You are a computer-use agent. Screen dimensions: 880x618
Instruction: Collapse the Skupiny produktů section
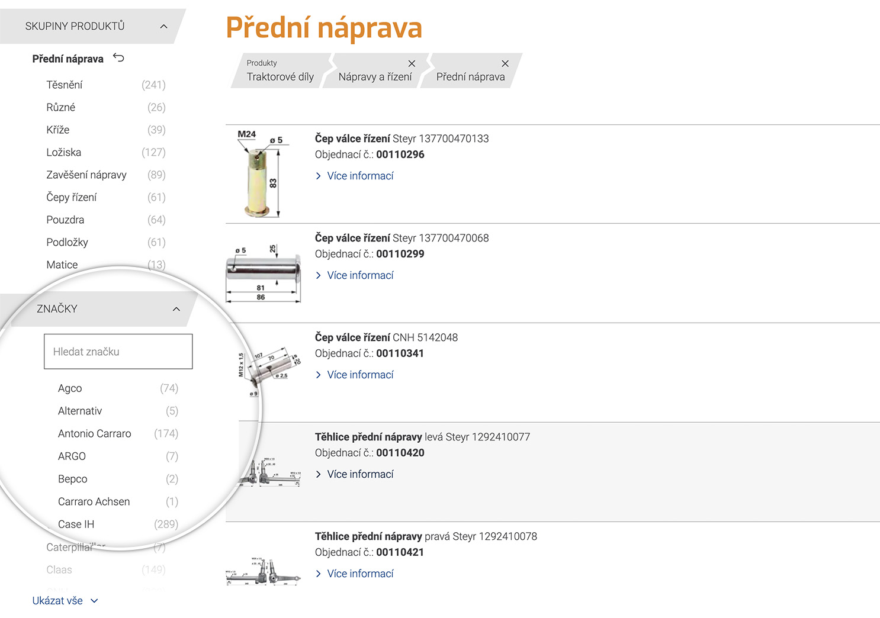coord(164,26)
